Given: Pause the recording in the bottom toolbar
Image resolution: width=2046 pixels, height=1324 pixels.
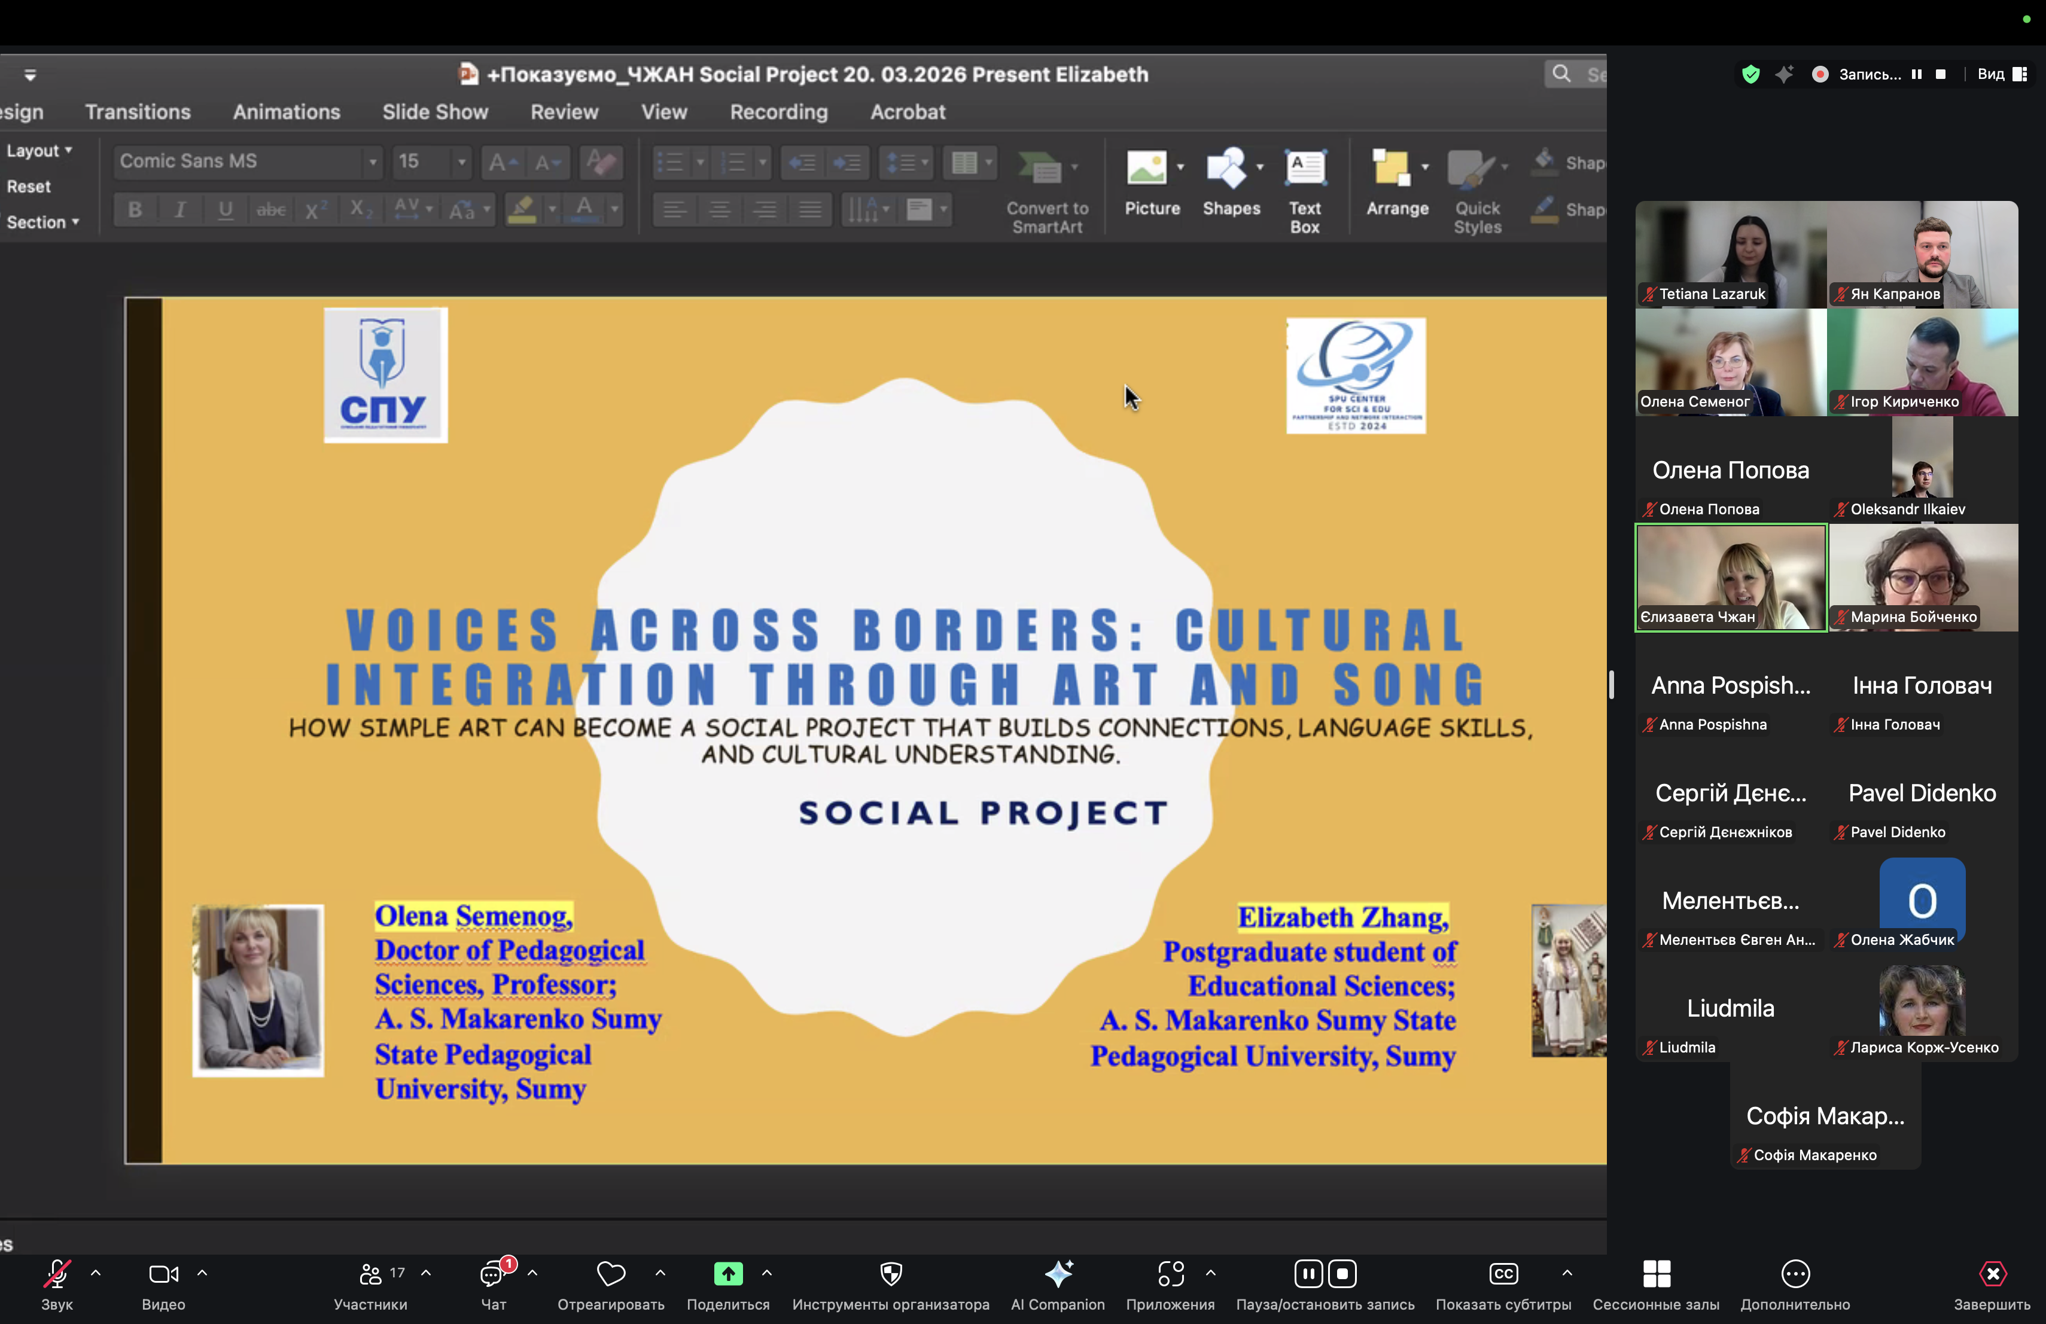Looking at the screenshot, I should [1308, 1273].
